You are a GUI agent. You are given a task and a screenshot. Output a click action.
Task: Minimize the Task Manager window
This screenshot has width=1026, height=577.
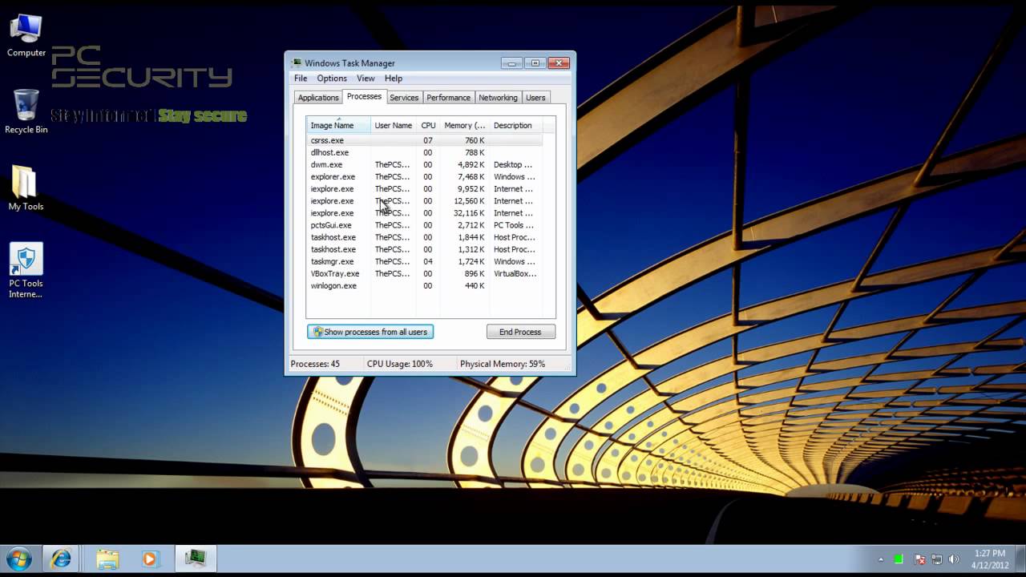[511, 63]
